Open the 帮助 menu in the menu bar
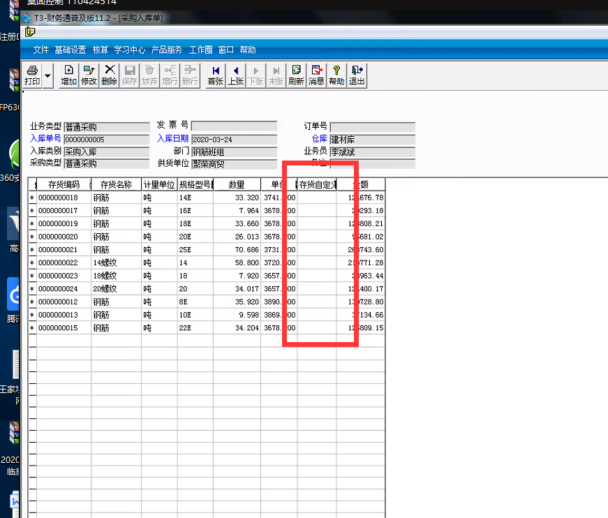The height and width of the screenshot is (518, 608). (x=248, y=50)
